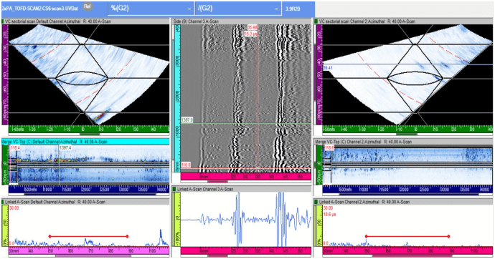Select the Side (B) Channel 3 A-Scan title bar
Viewport: 495px width, 259px height.
pyautogui.click(x=242, y=21)
